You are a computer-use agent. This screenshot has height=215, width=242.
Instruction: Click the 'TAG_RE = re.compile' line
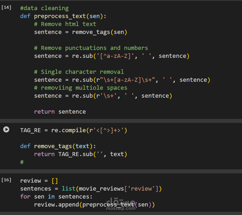click(x=74, y=130)
